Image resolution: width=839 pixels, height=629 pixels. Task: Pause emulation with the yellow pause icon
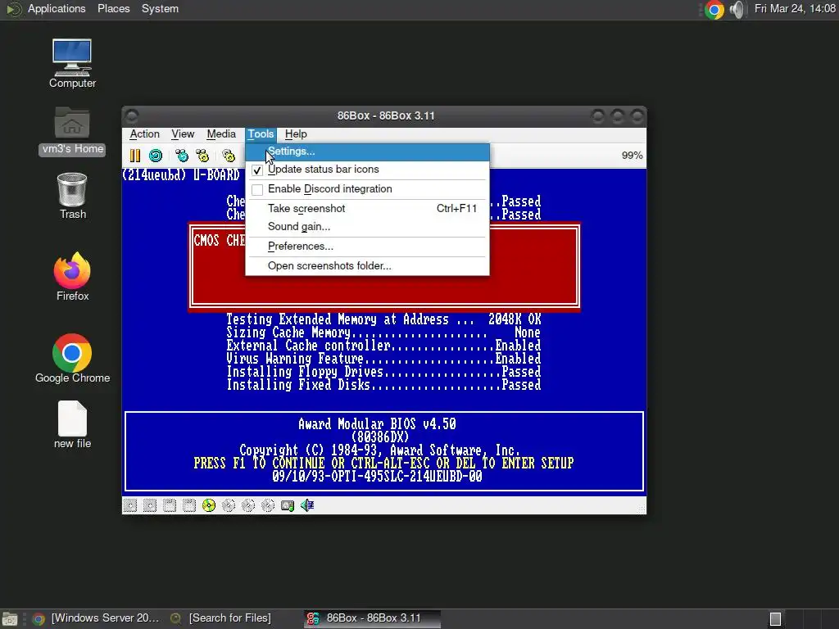click(x=135, y=156)
